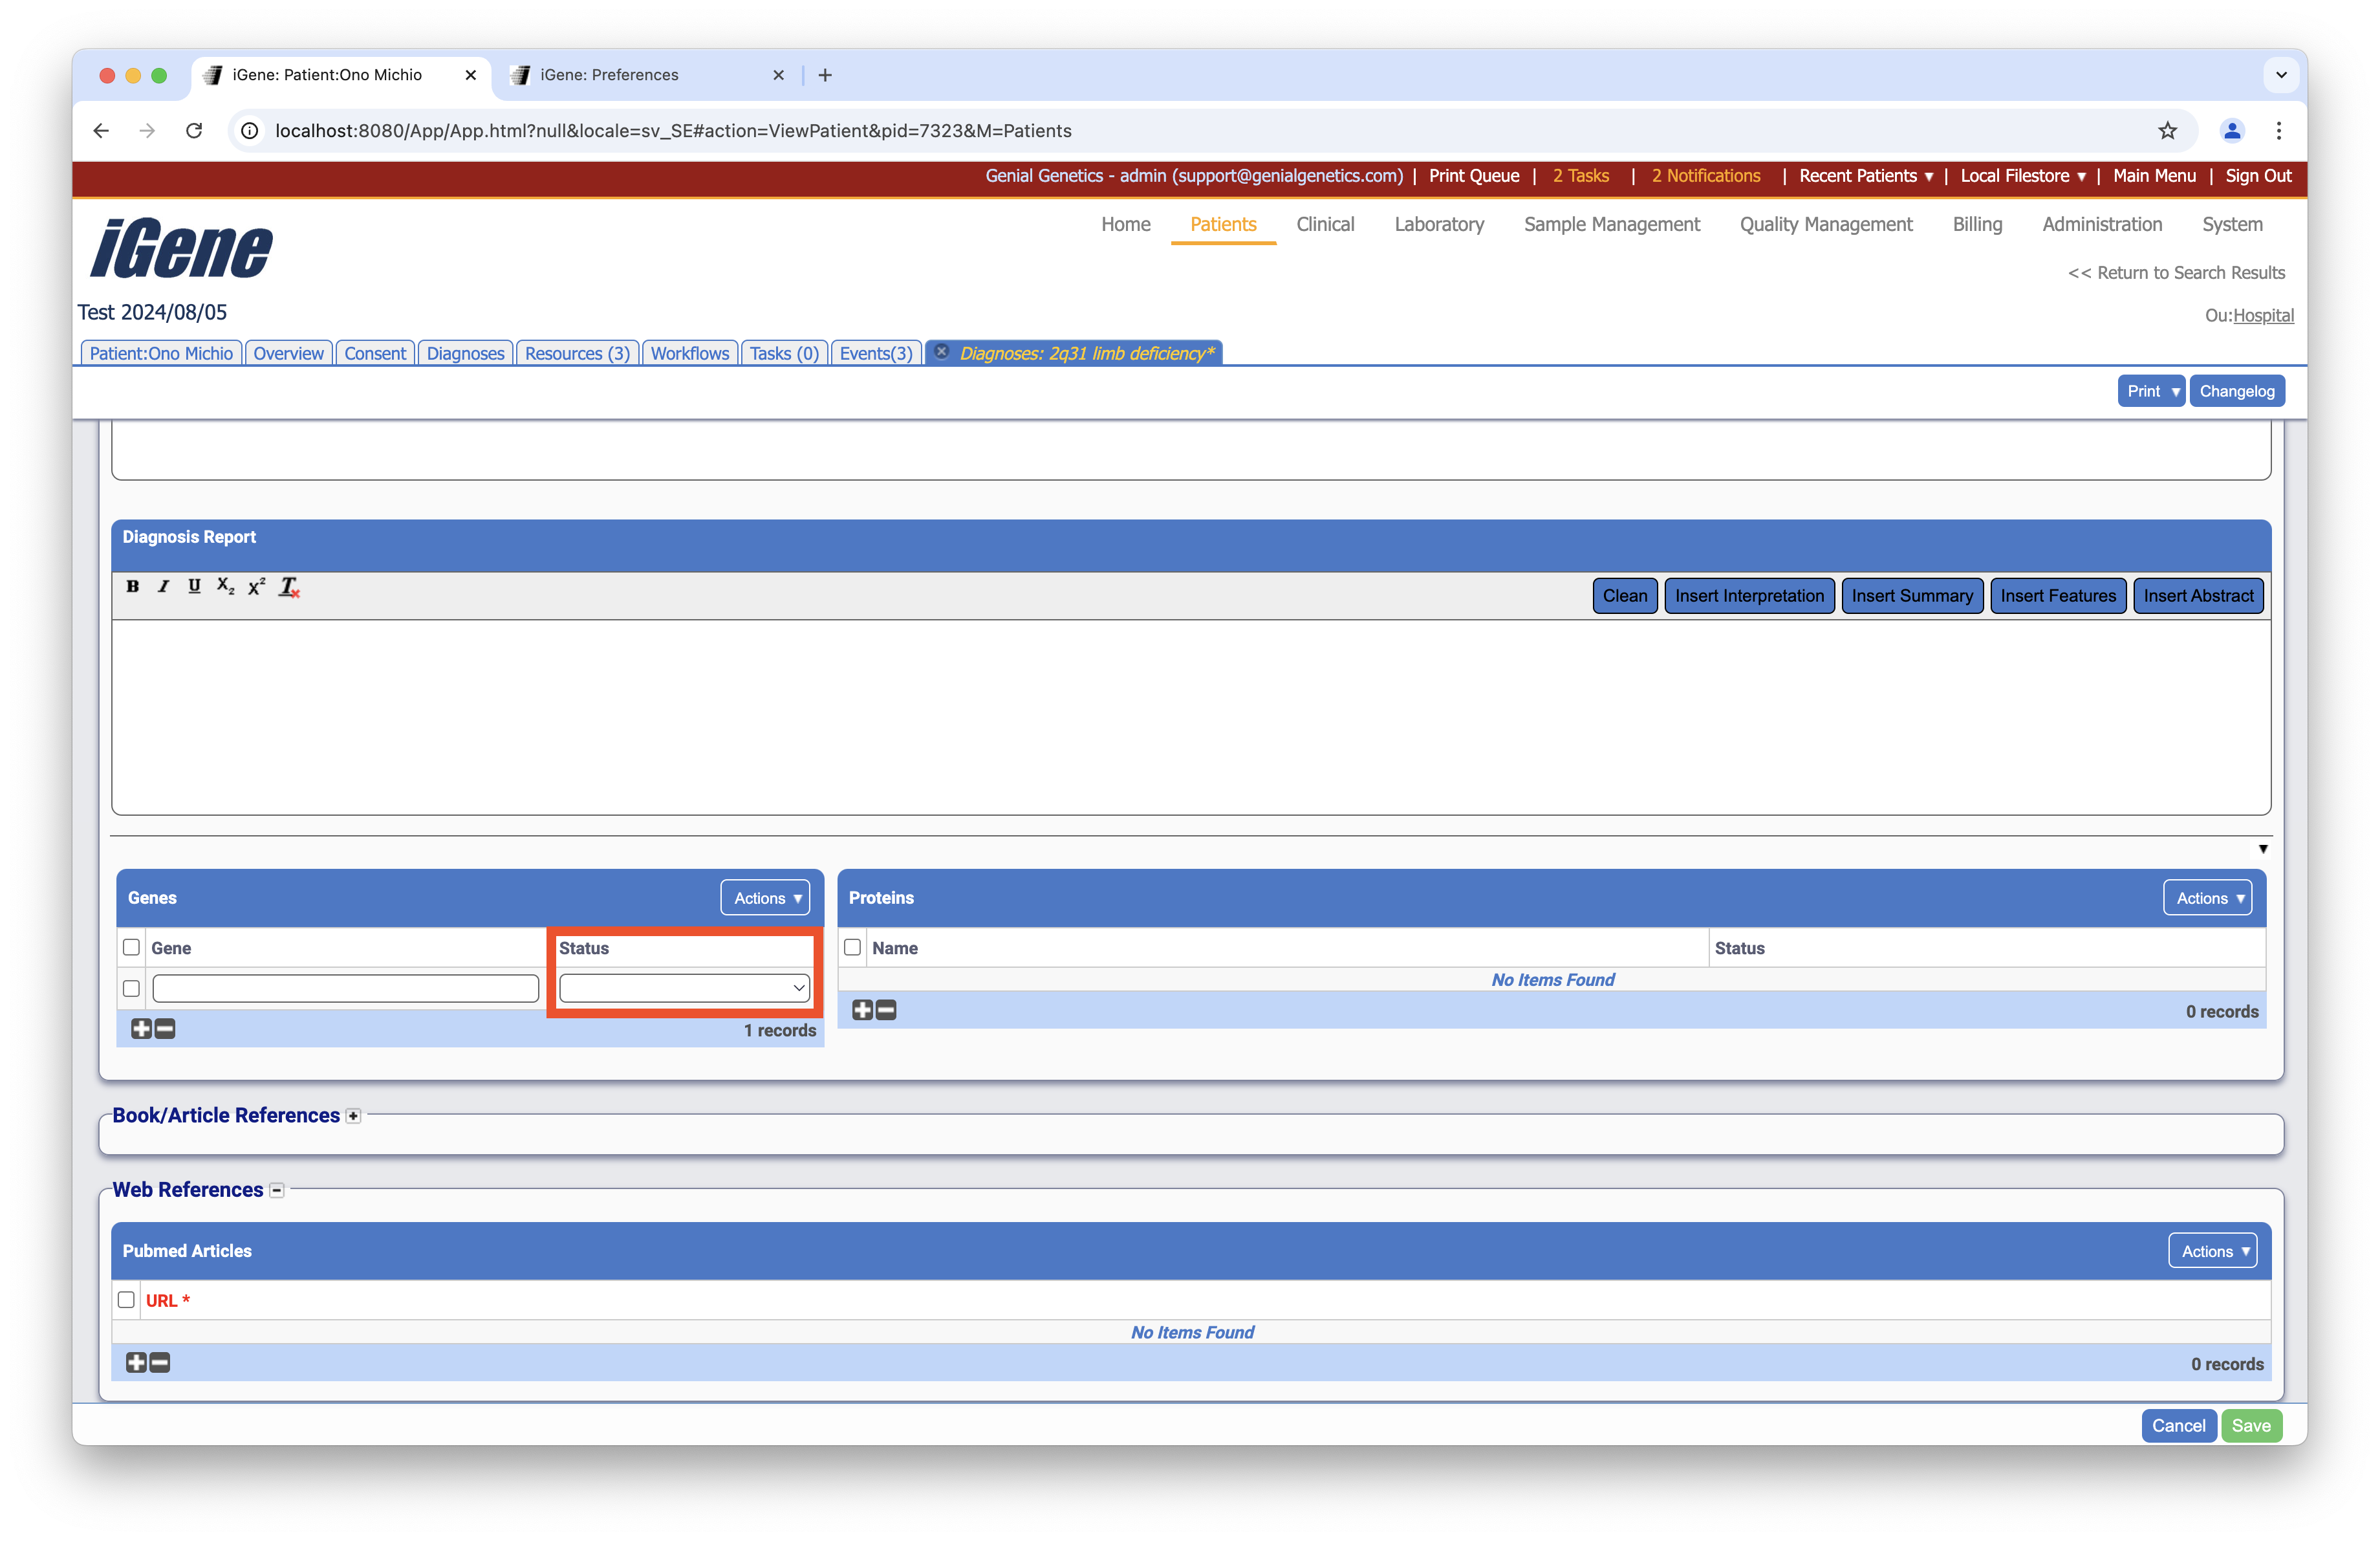Remove row from Proteins table
The height and width of the screenshot is (1541, 2380).
coord(886,1011)
